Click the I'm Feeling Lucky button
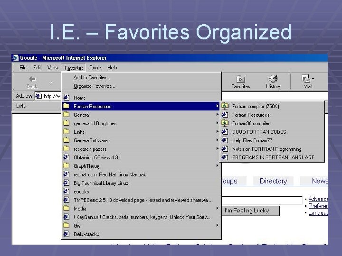The width and height of the screenshot is (342, 256). pyautogui.click(x=250, y=210)
